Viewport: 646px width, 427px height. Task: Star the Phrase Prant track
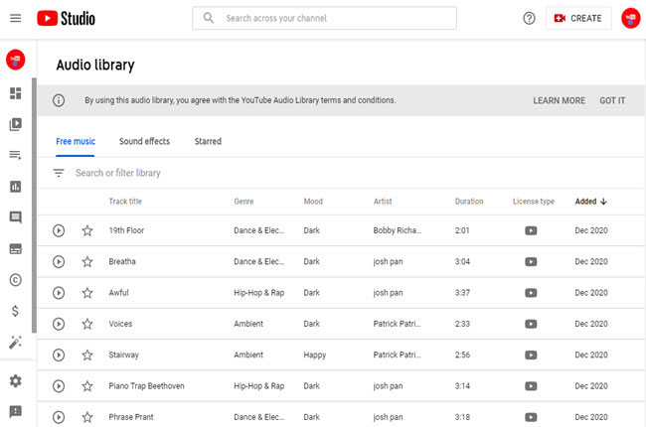[87, 417]
